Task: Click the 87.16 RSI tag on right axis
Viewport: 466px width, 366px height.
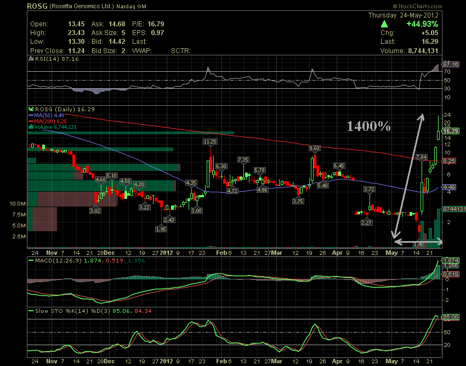Action: (451, 64)
